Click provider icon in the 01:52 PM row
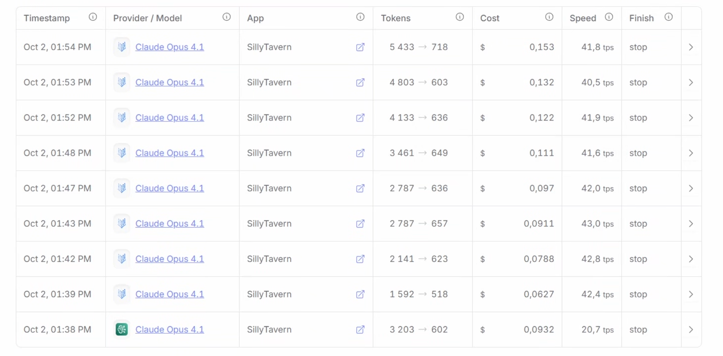Viewport: 723px width, 356px height. [x=121, y=118]
